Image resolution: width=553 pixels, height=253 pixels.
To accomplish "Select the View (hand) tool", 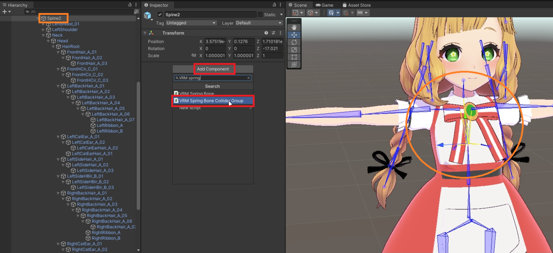I will [x=294, y=27].
